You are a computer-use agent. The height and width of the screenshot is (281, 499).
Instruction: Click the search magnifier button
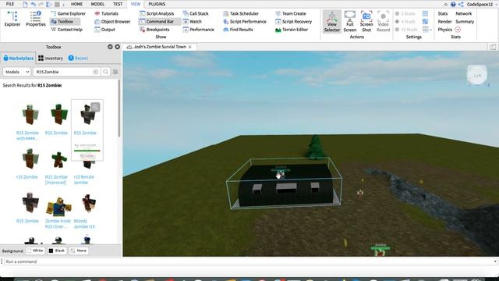[x=106, y=72]
